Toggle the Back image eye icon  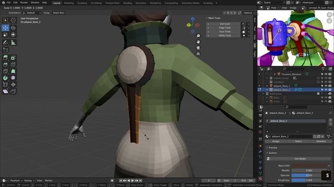(x=326, y=98)
